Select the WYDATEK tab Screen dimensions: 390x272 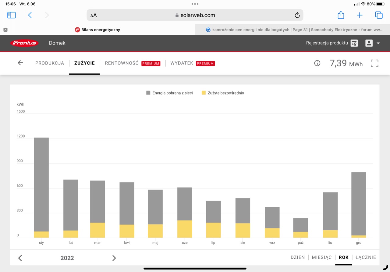[x=182, y=63]
